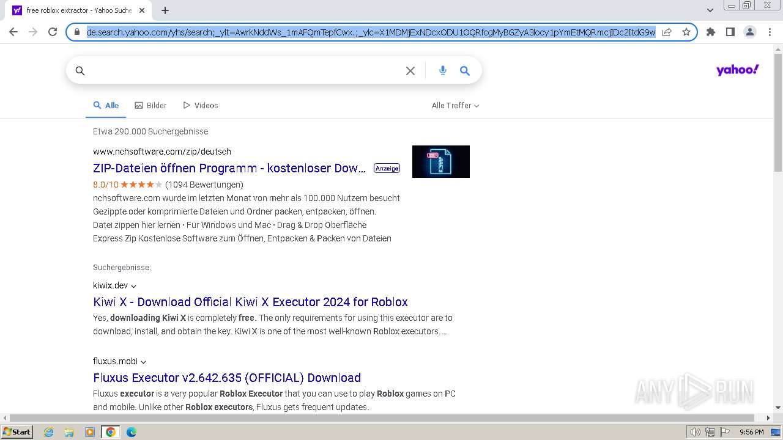Open Fluxus Executor v2.642.635 result

pyautogui.click(x=227, y=378)
